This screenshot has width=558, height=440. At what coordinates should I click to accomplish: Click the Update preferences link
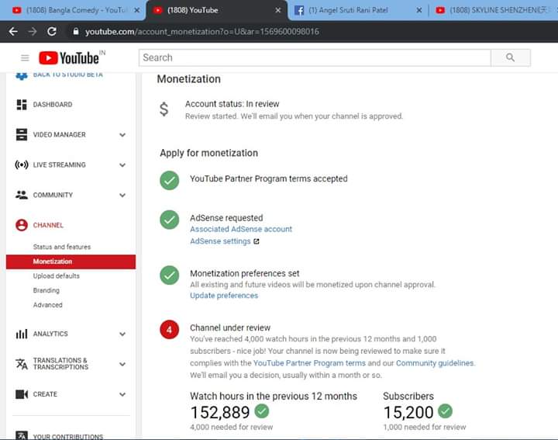click(224, 296)
